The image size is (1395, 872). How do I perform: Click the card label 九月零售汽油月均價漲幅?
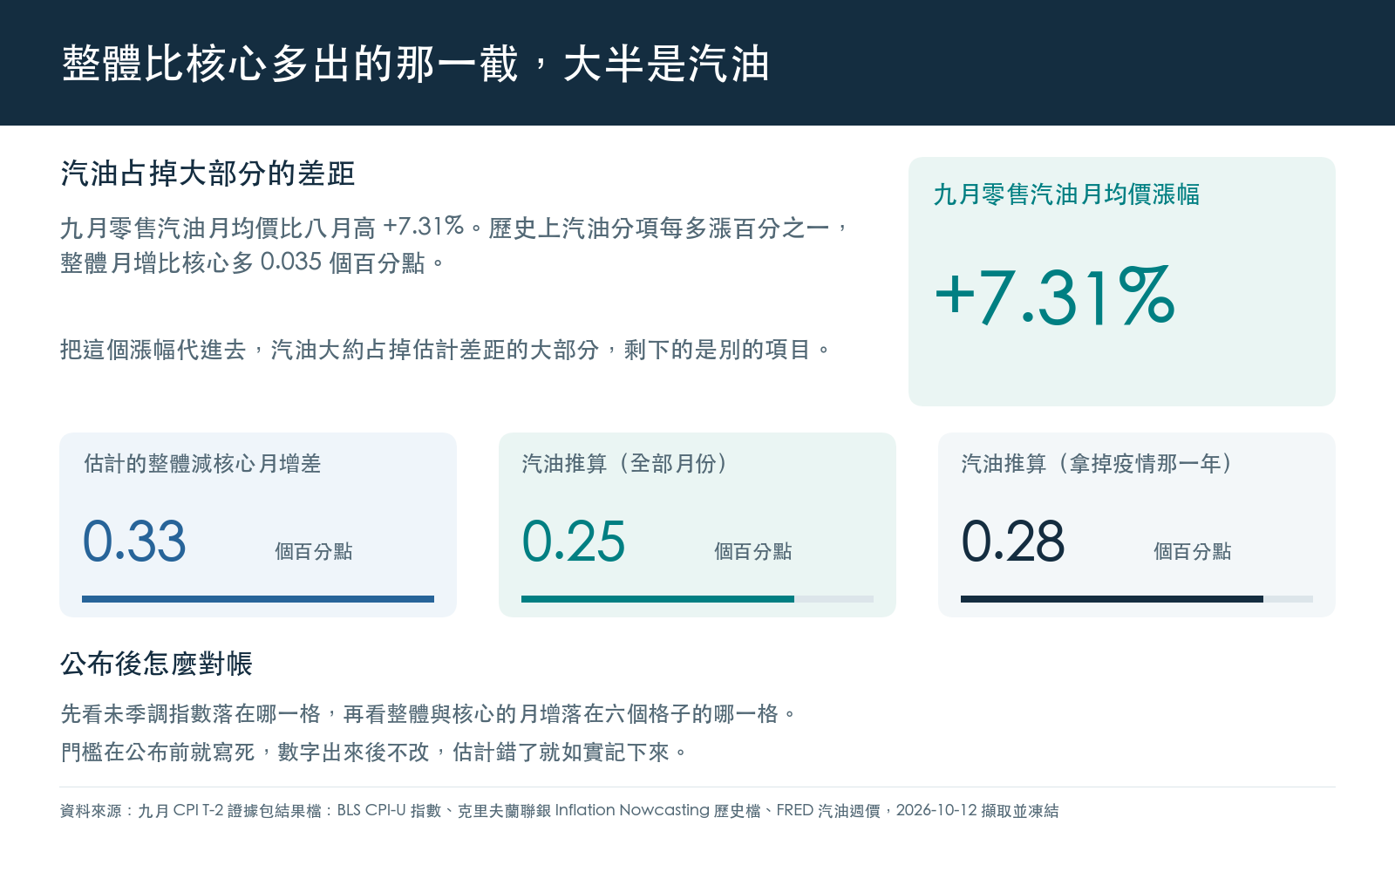pyautogui.click(x=1066, y=194)
